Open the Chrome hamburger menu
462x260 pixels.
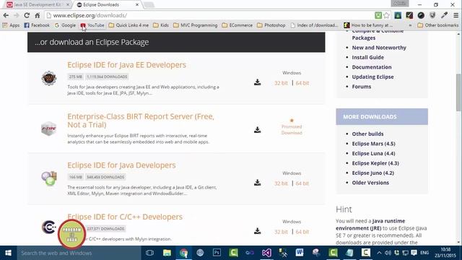coord(456,15)
